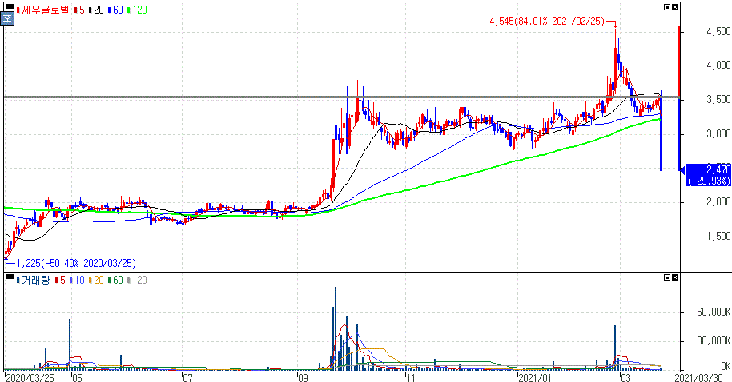This screenshot has height=382, width=732.
Task: Select the blue 10 legend in volume panel
Action: pyautogui.click(x=77, y=280)
